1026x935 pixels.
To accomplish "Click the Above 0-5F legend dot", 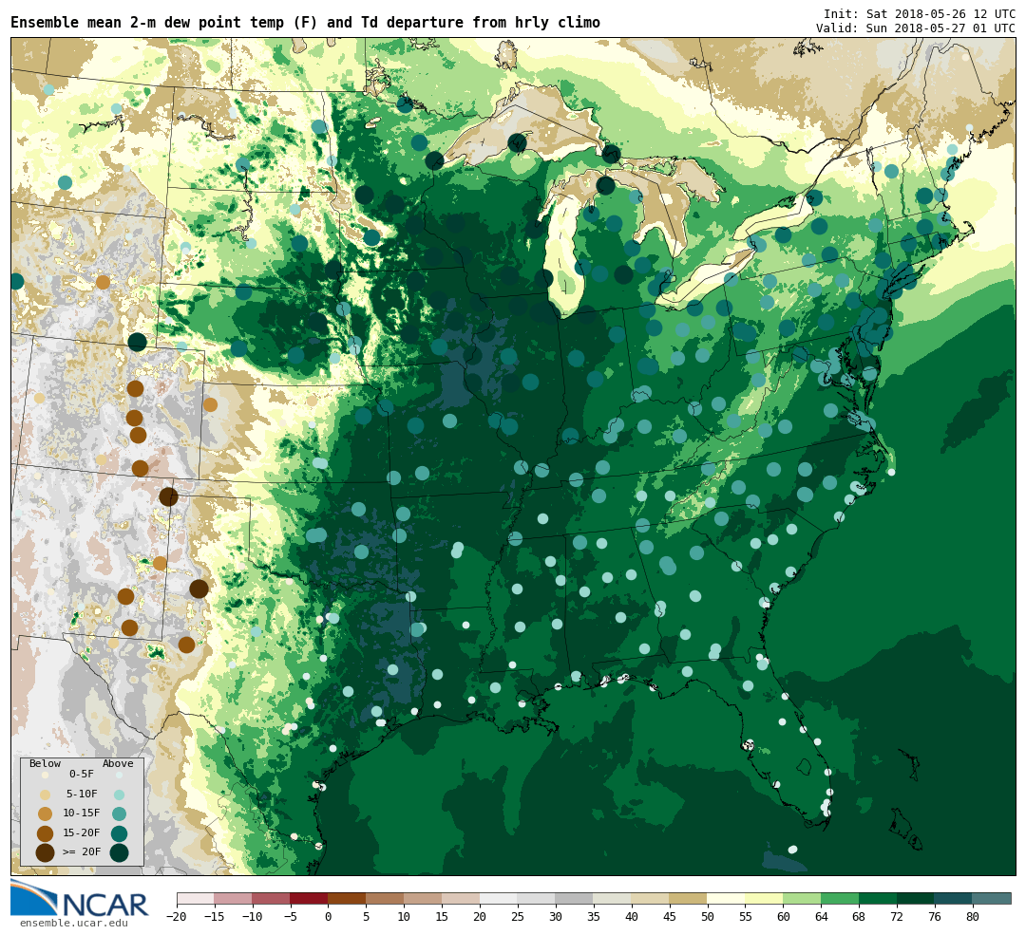I will pos(119,775).
